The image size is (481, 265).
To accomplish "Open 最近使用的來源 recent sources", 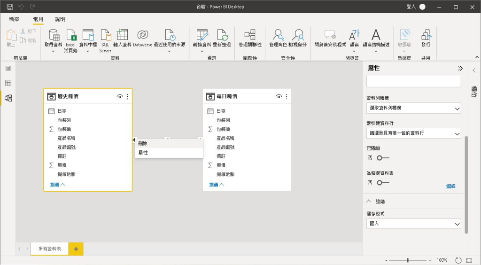I will click(x=170, y=41).
